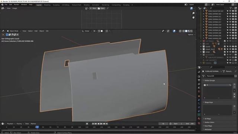The width and height of the screenshot is (238, 134).
Task: Click the New image button
Action: click(x=93, y=8)
